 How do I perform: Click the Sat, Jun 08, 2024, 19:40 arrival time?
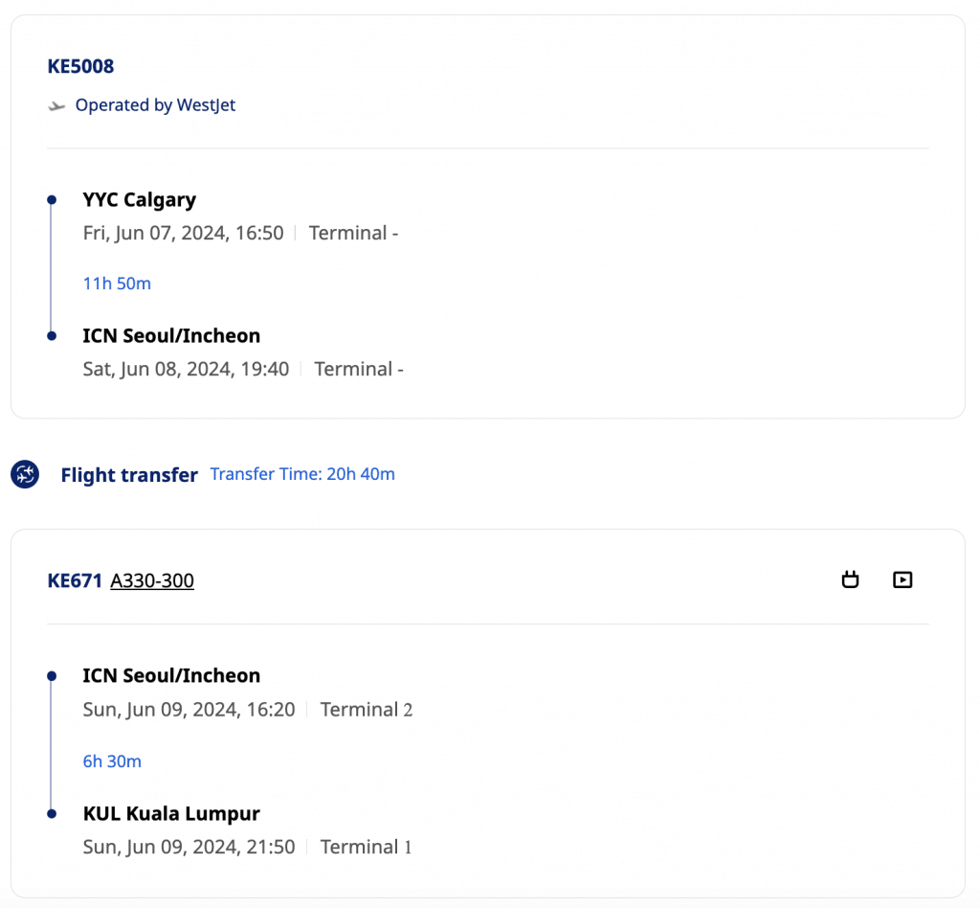point(187,369)
